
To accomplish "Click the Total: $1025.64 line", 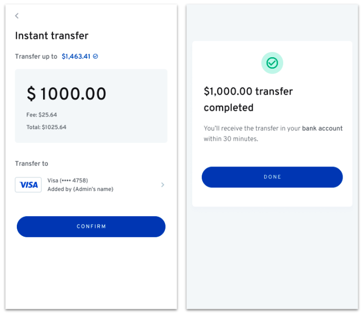I will 46,127.
